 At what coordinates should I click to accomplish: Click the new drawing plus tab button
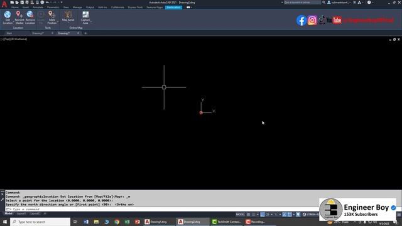[85, 33]
